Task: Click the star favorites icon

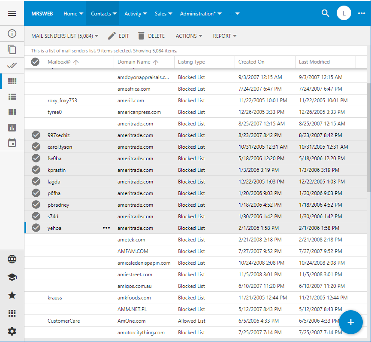Action: (x=12, y=295)
